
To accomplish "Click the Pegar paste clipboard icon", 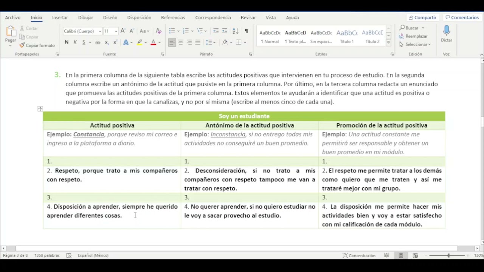I will (x=11, y=31).
